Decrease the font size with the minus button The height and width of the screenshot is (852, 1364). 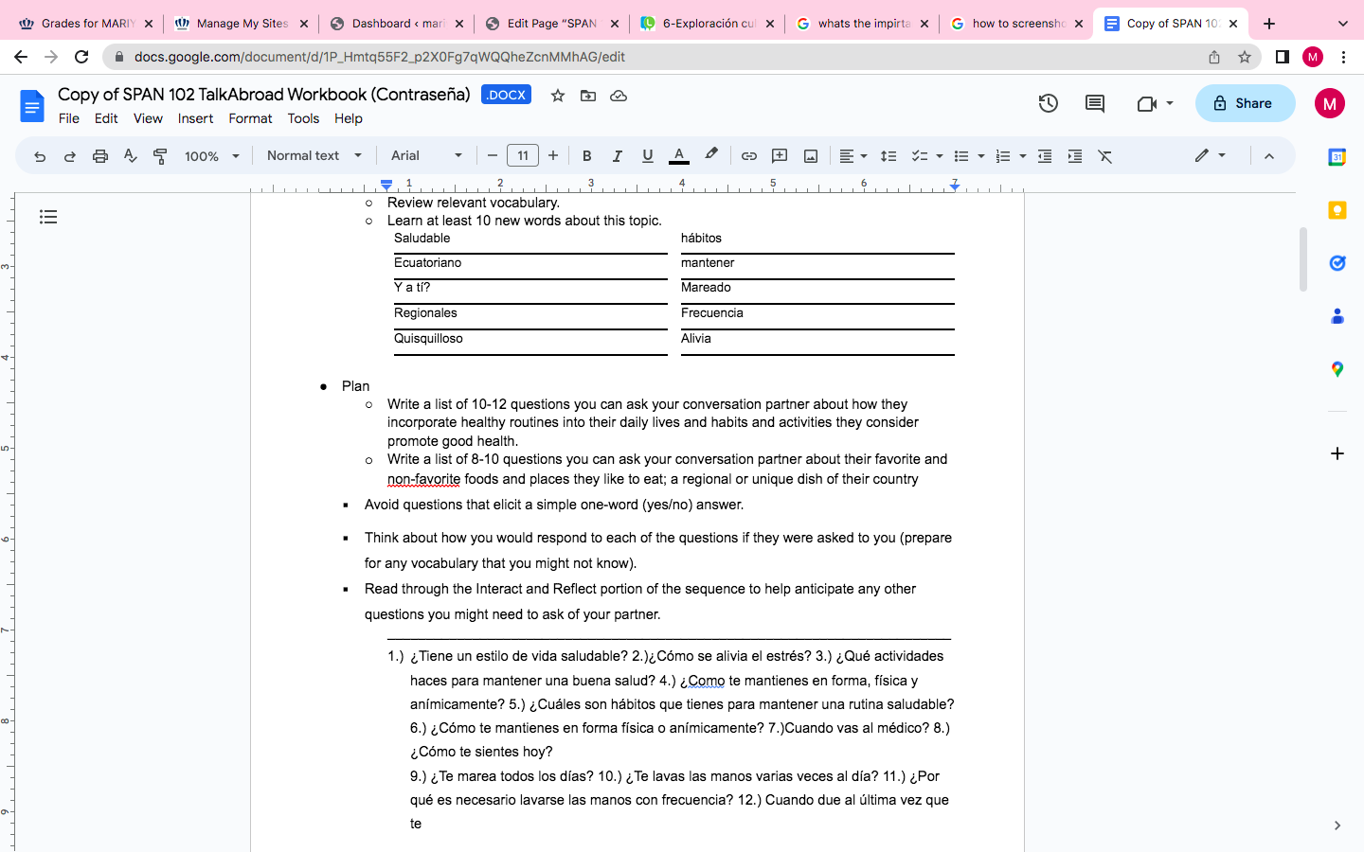click(492, 155)
